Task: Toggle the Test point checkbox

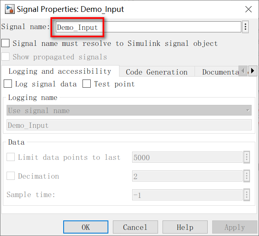Action: coord(87,84)
